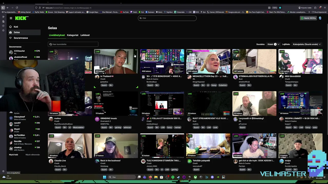Toggle the browser sidebar panel button

[x=3, y=8]
